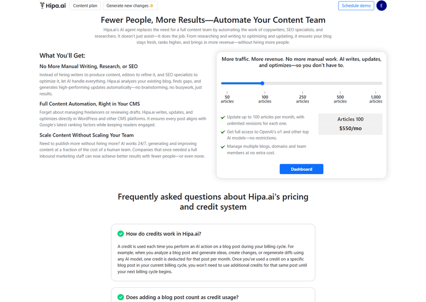This screenshot has width=426, height=302.
Task: Open the user avatar "E" menu
Action: click(397, 6)
